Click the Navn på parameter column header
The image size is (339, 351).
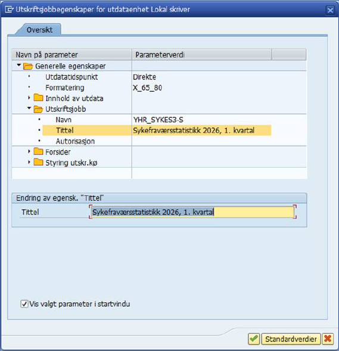coord(71,55)
